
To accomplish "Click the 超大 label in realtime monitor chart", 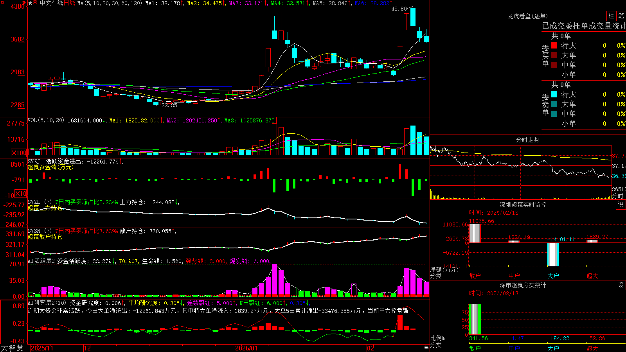I will click(x=592, y=276).
